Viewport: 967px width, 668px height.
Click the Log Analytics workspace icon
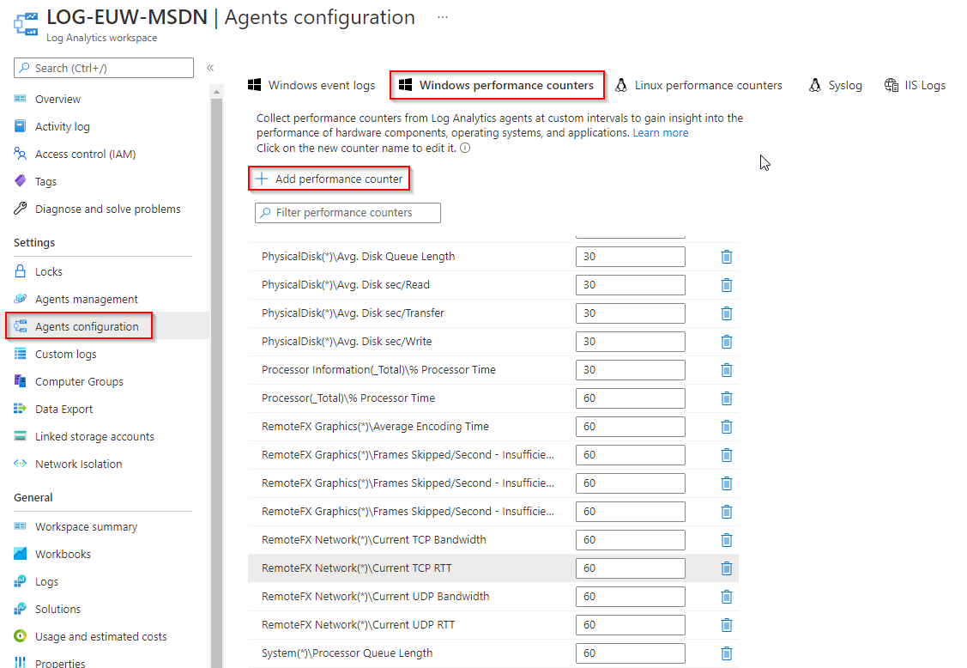point(24,24)
